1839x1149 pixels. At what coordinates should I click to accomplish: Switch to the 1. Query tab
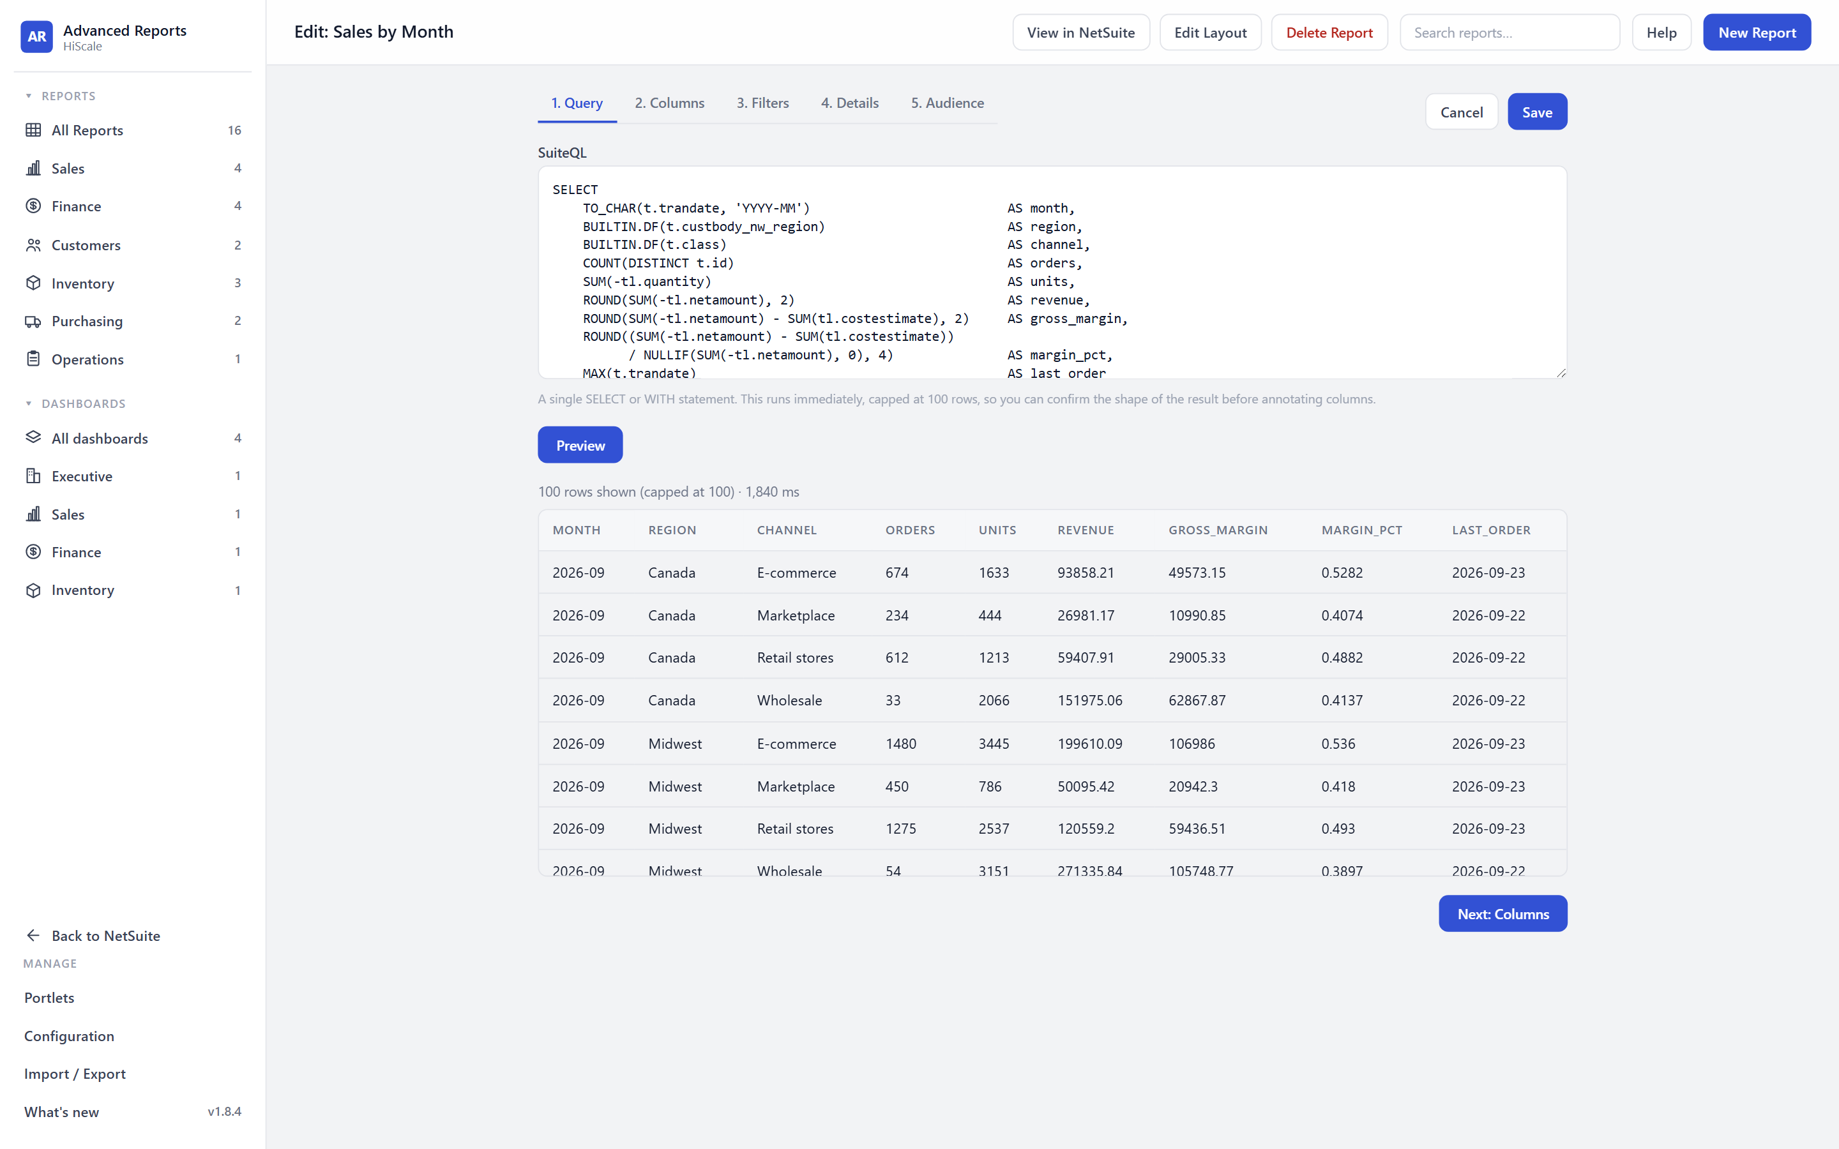[577, 103]
